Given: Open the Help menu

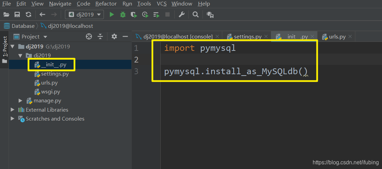Looking at the screenshot, I should pyautogui.click(x=204, y=4).
